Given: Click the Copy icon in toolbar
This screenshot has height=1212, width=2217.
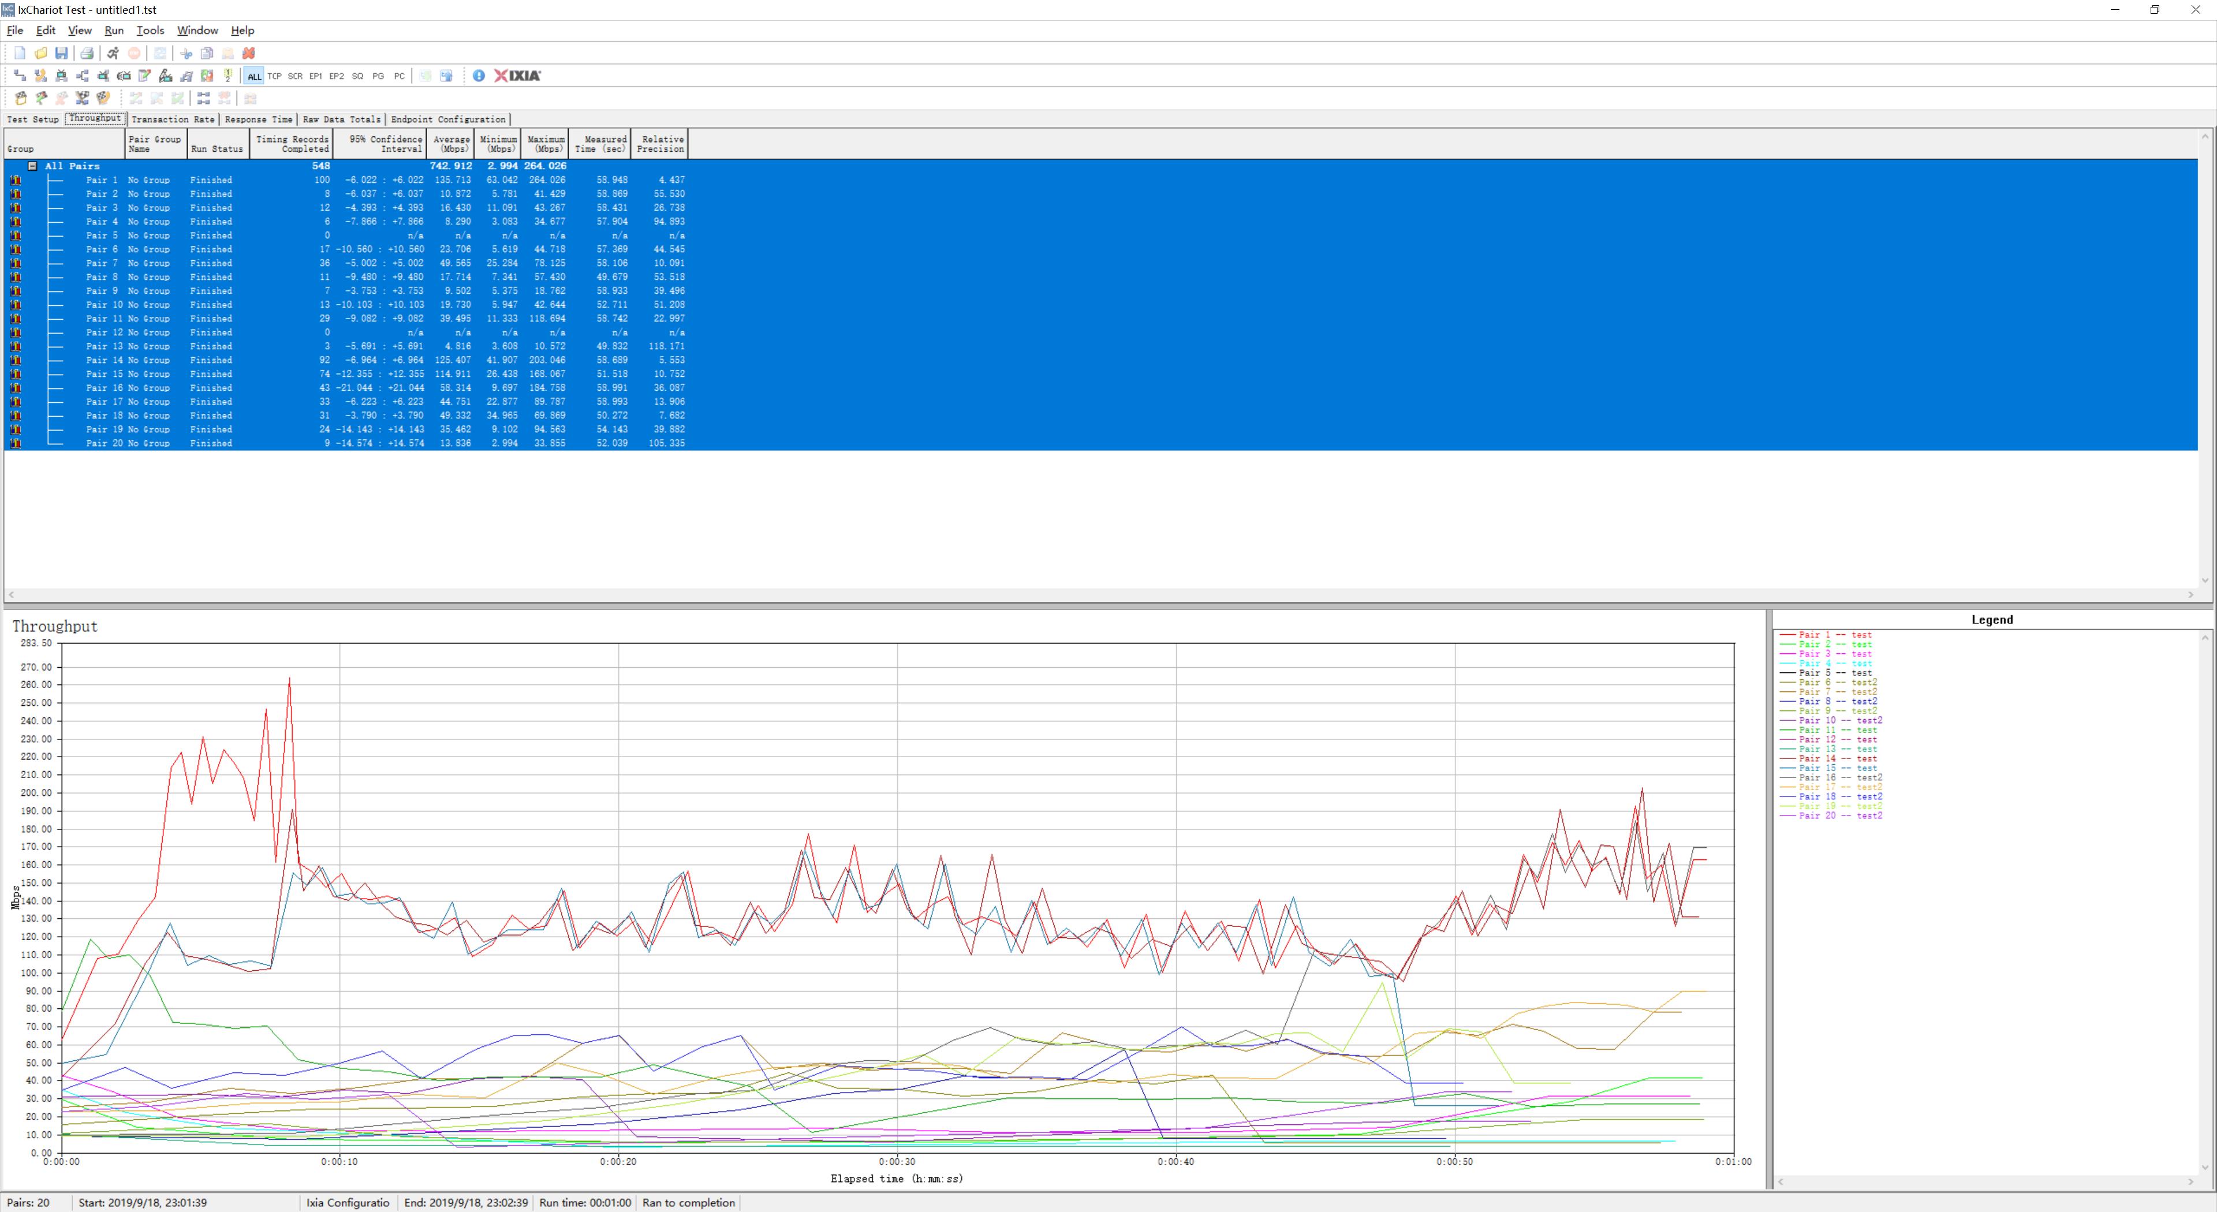Looking at the screenshot, I should [207, 53].
